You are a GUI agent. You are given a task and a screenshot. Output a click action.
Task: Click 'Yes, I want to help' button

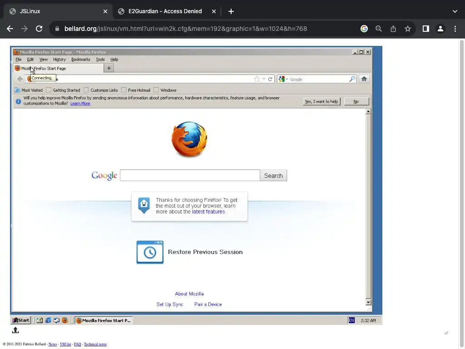322,101
